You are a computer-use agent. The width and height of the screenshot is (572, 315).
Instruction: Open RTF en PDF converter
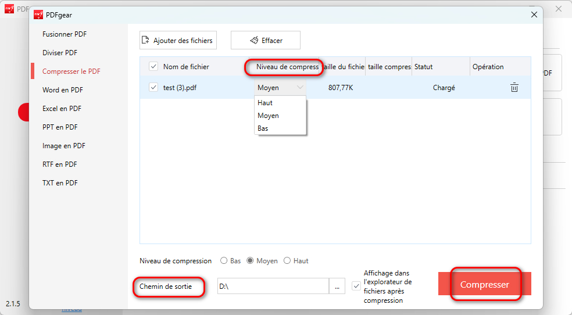59,164
